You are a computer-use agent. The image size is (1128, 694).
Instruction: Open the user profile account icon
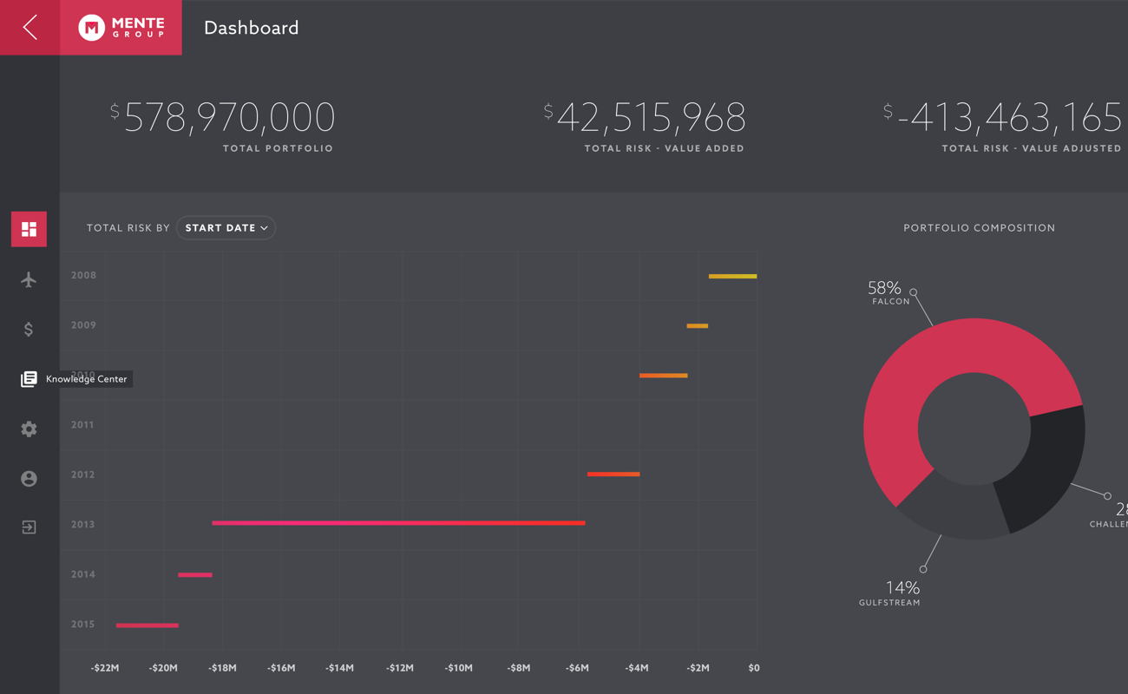(29, 478)
